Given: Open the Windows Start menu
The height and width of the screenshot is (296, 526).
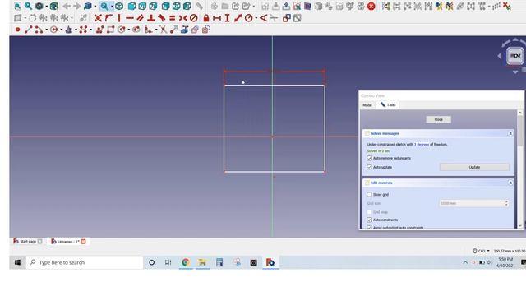Looking at the screenshot, I should coord(17,262).
